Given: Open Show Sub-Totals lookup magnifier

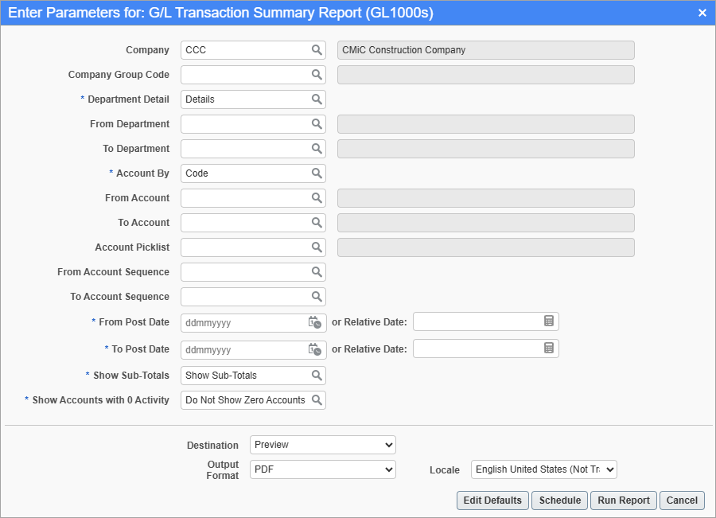Looking at the screenshot, I should 317,376.
